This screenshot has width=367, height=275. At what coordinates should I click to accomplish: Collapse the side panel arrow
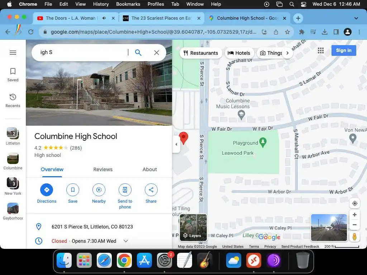coord(176,144)
